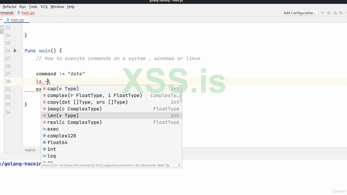Screen dimensions: 347x195
Task: Open the Window menu
Action: point(57,6)
